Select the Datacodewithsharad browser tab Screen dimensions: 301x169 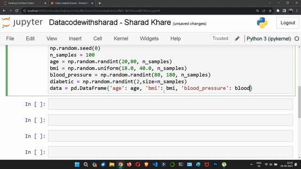pos(71,3)
